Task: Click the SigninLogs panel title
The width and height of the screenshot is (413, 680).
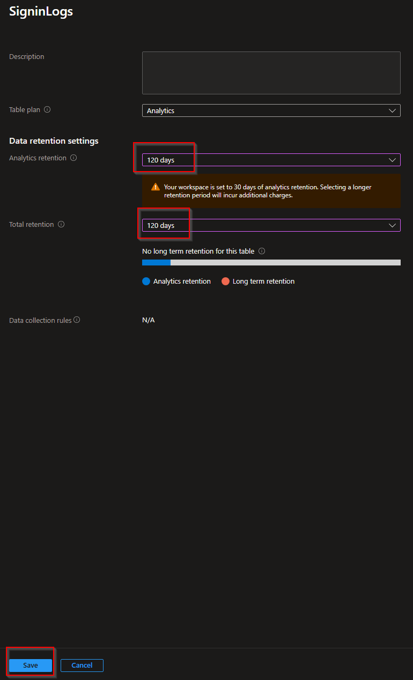Action: click(41, 11)
